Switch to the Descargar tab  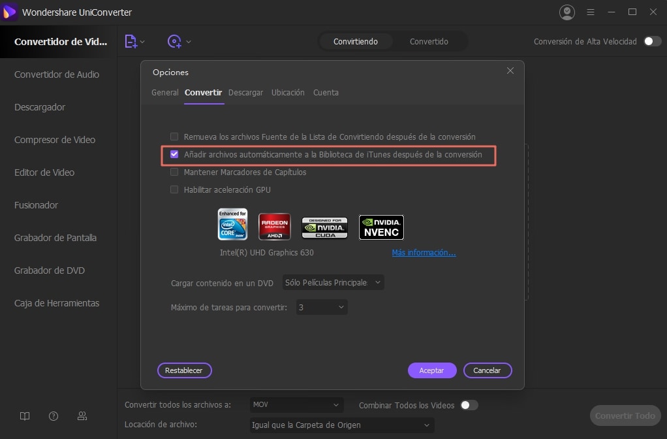tap(245, 92)
